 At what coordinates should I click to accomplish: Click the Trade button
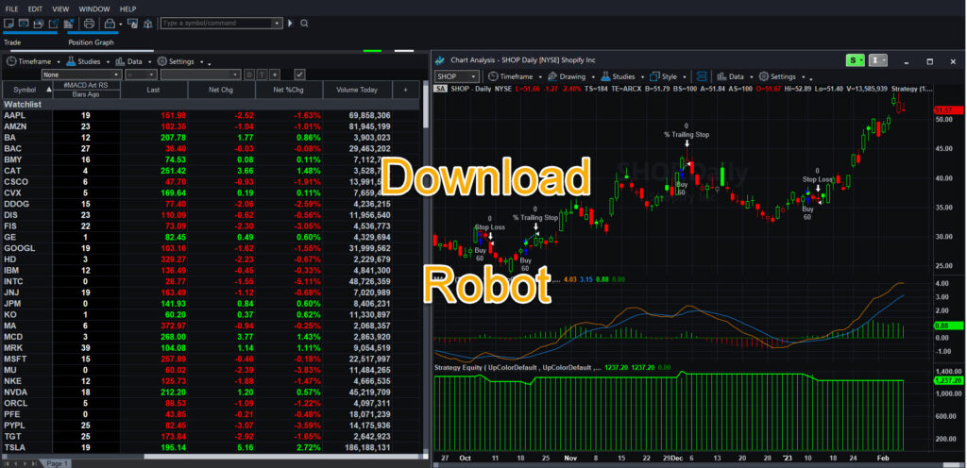coord(12,42)
